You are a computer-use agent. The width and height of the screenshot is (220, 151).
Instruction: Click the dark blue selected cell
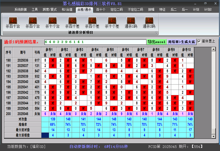[x=45, y=135]
